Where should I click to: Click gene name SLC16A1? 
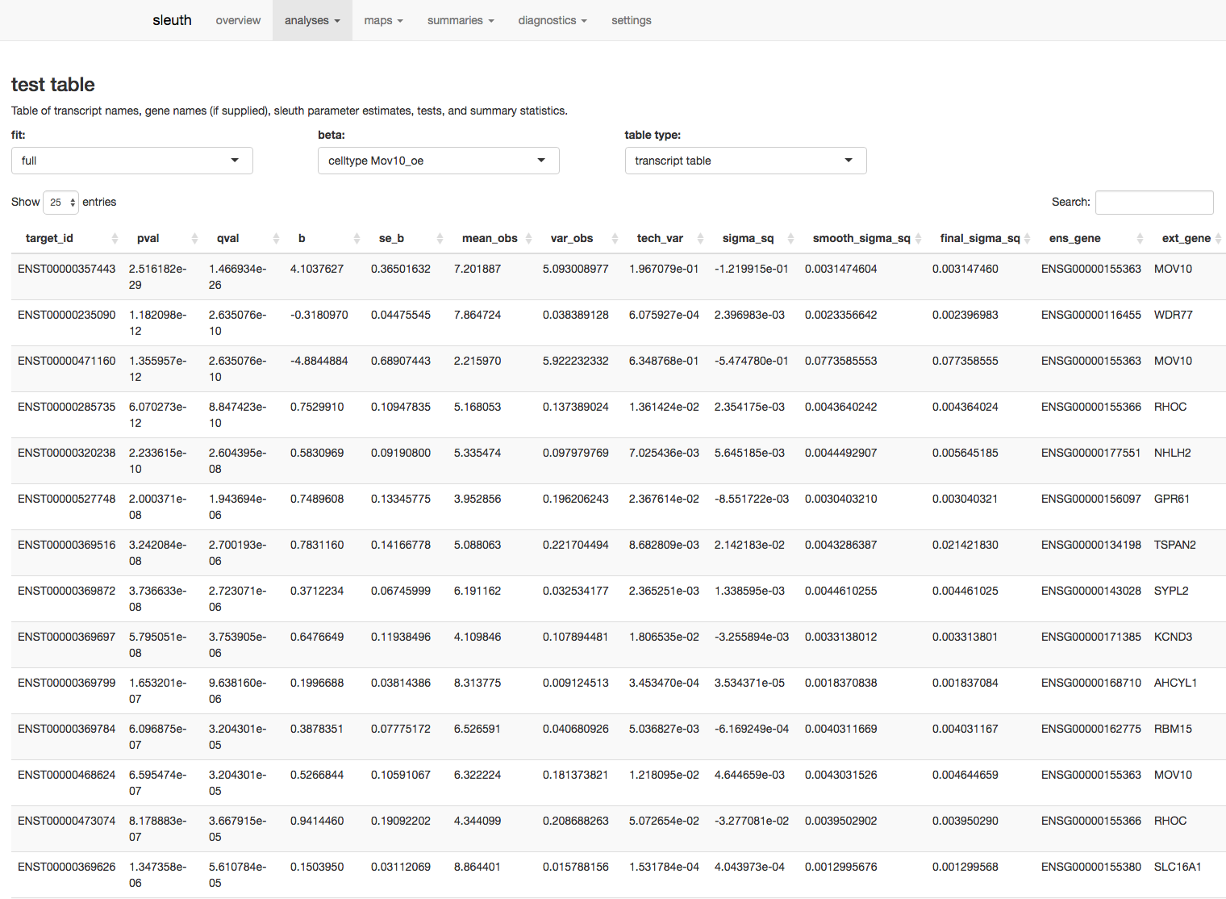point(1178,867)
